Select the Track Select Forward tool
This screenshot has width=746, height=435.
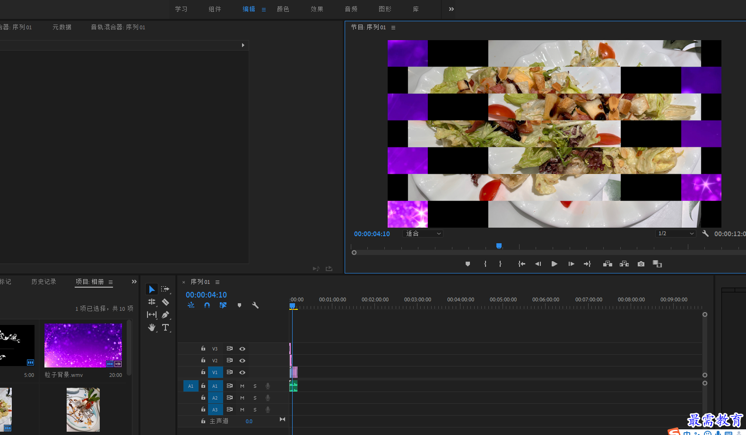[165, 289]
